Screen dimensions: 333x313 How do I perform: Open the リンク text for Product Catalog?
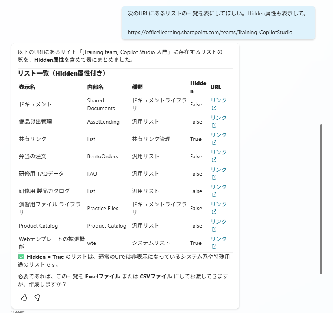coord(218,222)
